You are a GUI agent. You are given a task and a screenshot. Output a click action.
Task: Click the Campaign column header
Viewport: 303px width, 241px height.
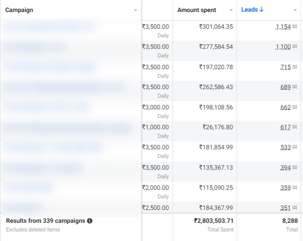point(19,10)
